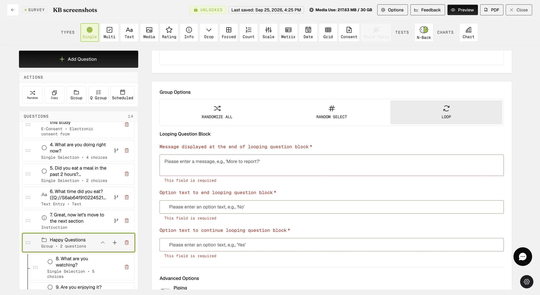
Task: Delete question 4 with trash icon
Action: (x=127, y=150)
